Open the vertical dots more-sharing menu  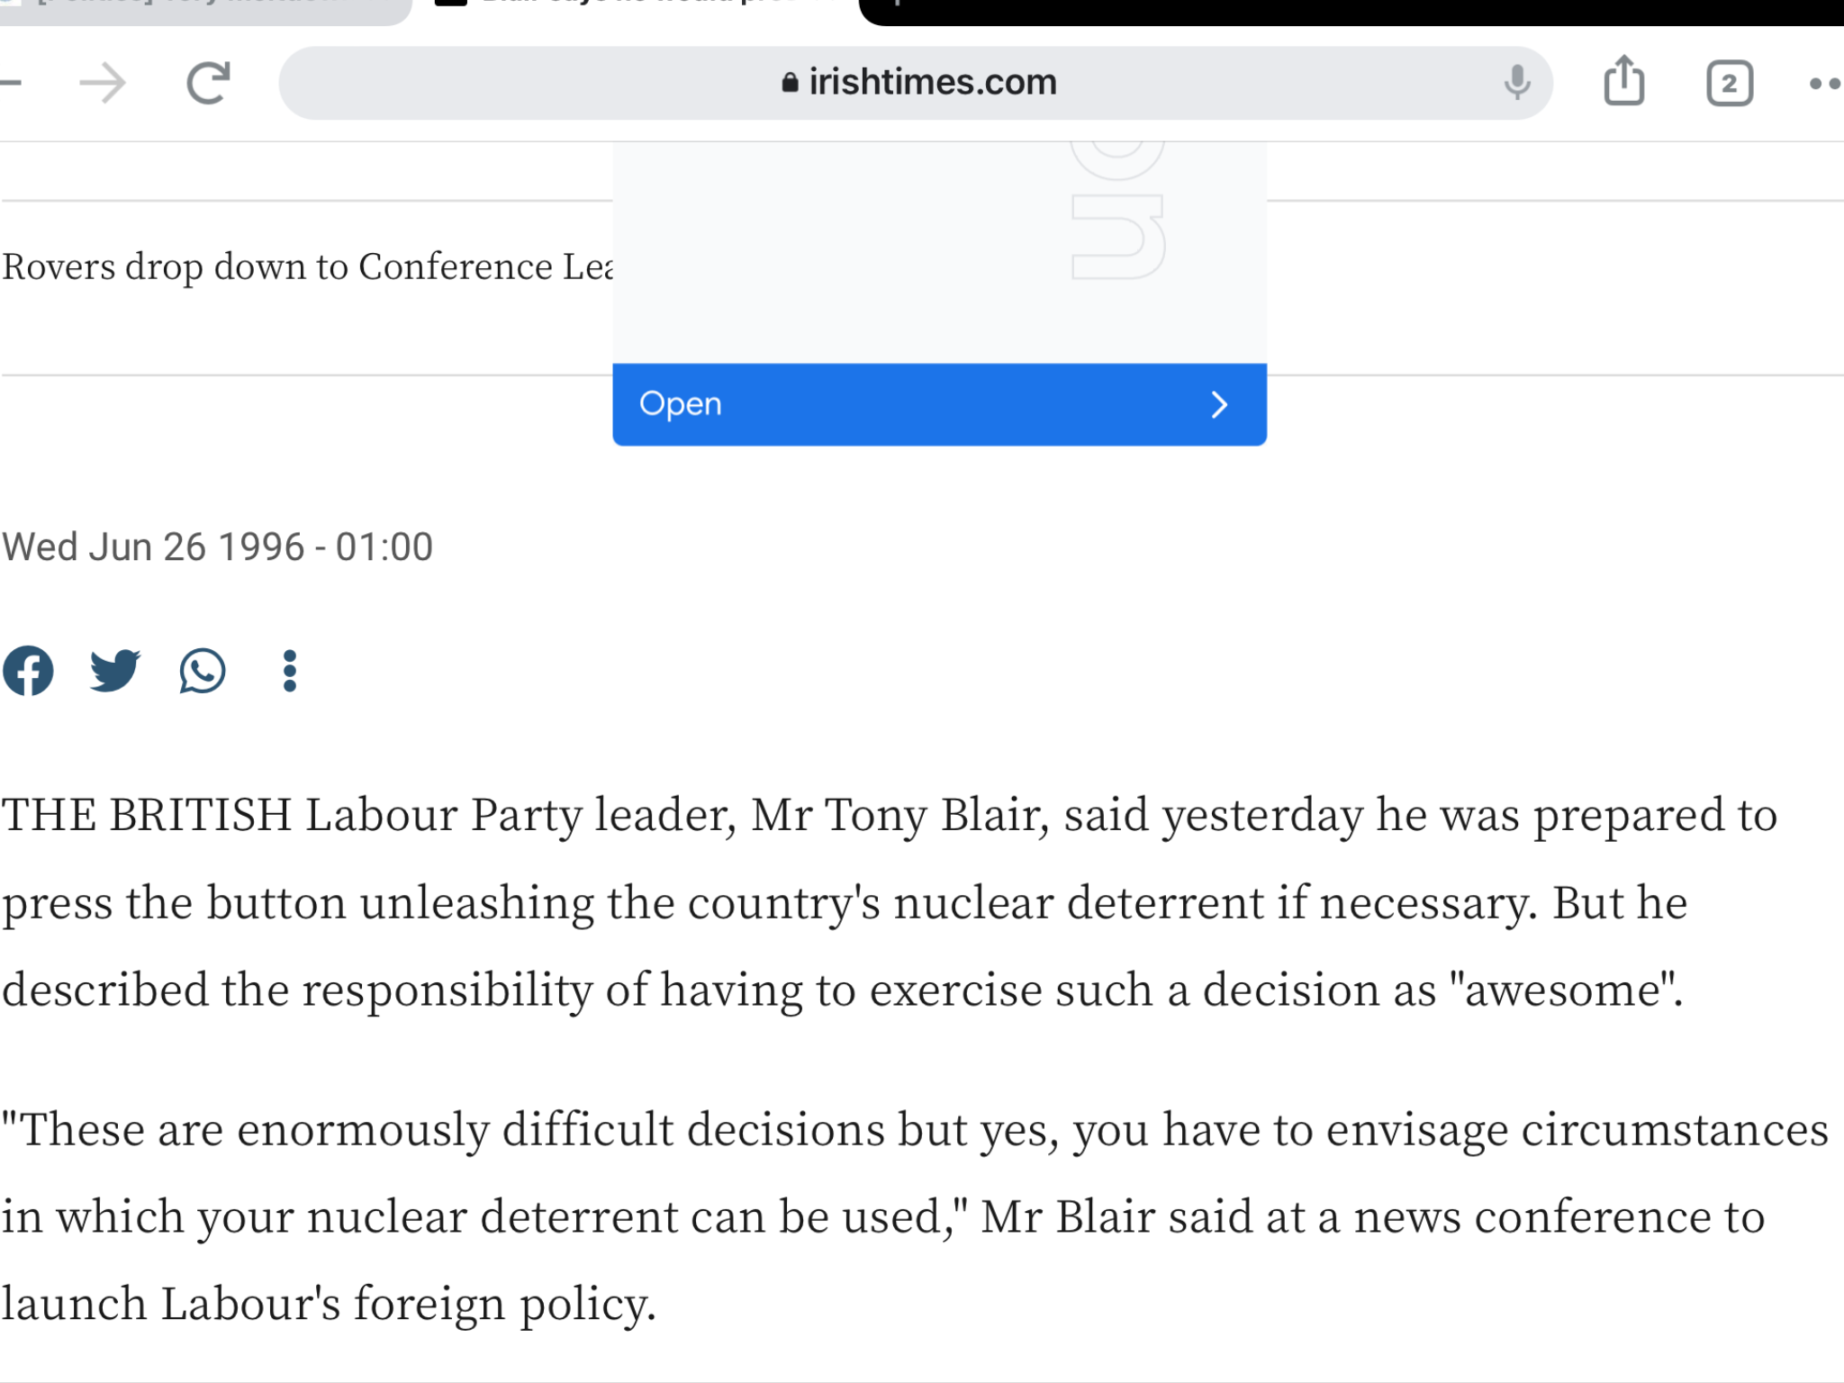click(x=289, y=671)
